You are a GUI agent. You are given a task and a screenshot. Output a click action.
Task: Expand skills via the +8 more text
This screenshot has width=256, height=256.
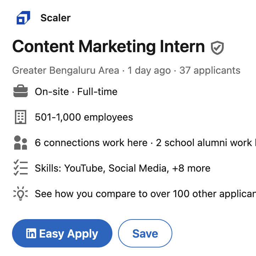point(191,168)
